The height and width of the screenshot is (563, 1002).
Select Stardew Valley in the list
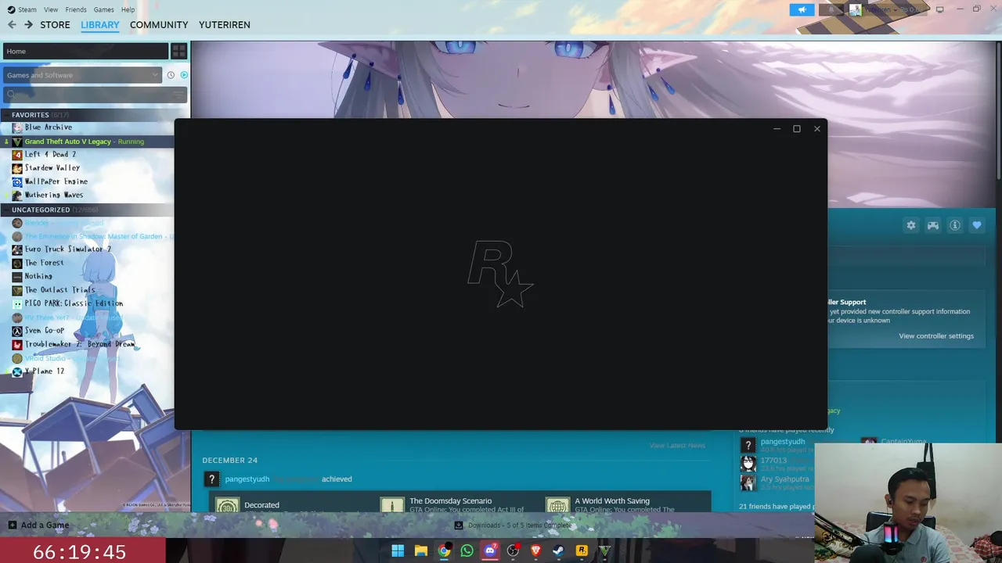[x=52, y=168]
